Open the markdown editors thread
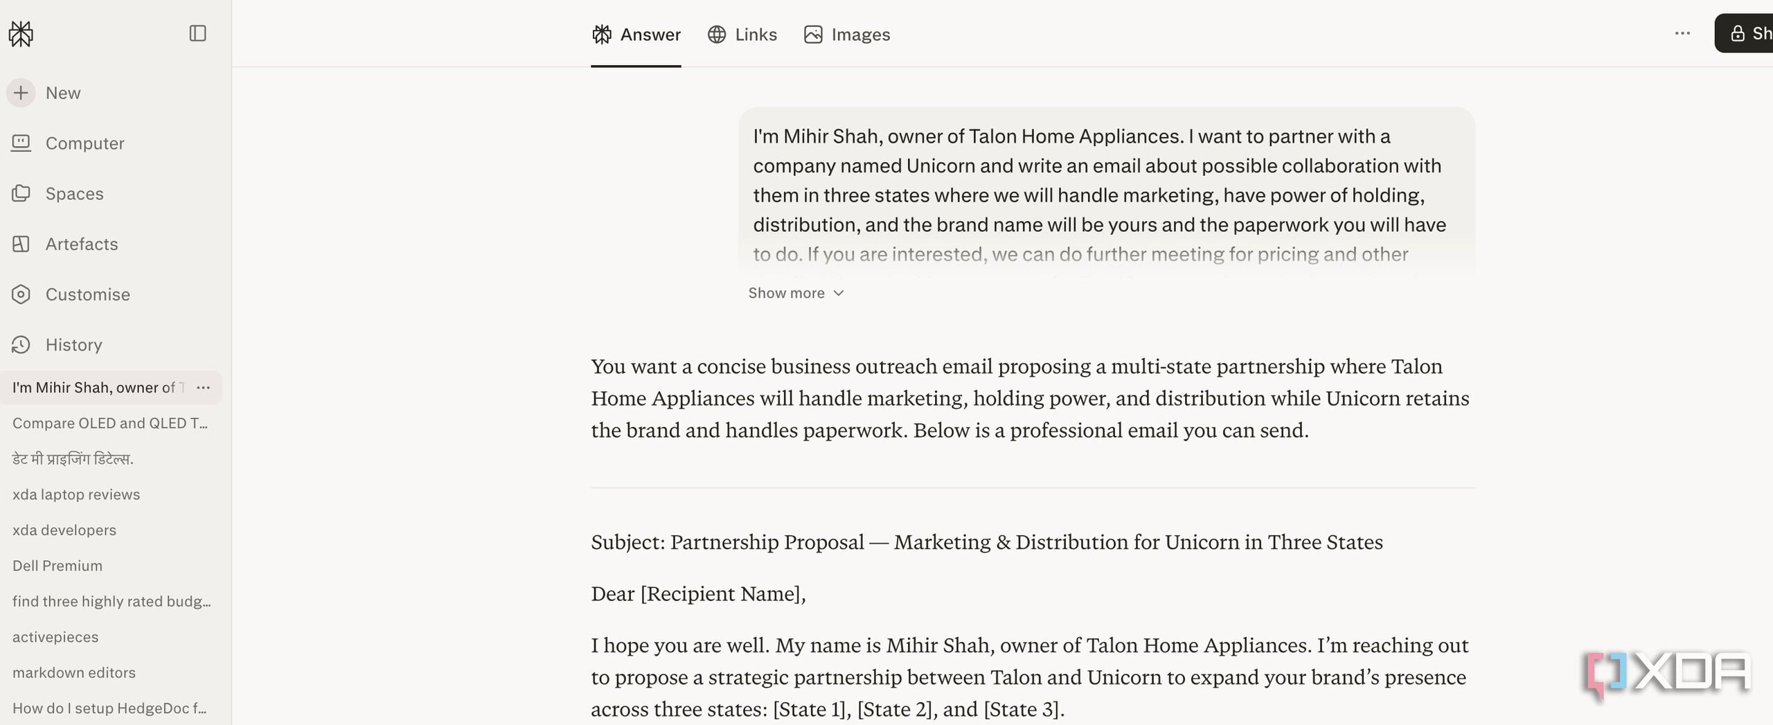The width and height of the screenshot is (1773, 725). coord(74,672)
